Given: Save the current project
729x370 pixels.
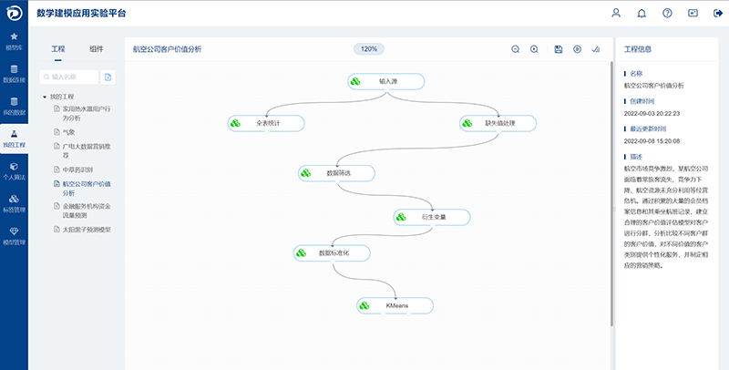Looking at the screenshot, I should click(558, 49).
